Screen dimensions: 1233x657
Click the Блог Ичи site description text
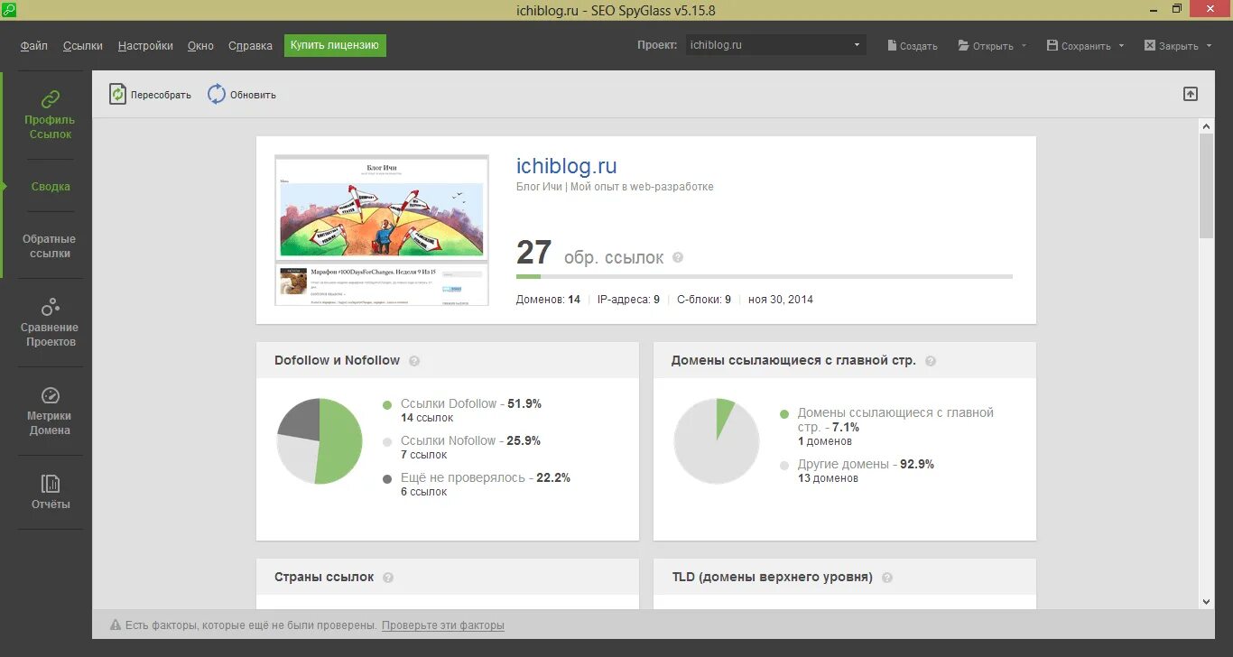(615, 187)
